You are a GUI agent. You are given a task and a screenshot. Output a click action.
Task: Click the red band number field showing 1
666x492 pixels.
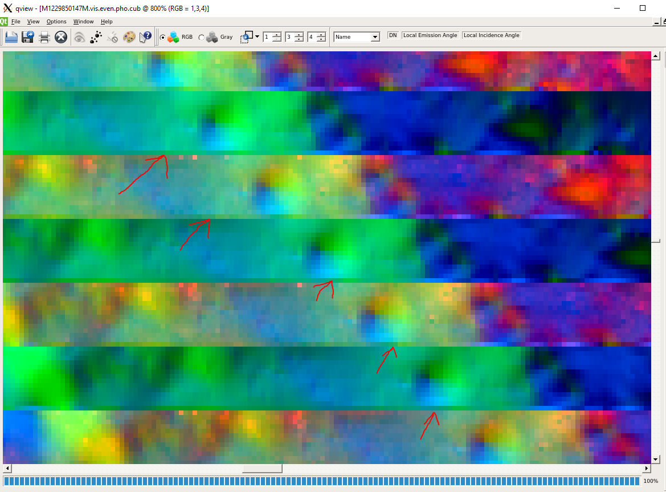coord(268,37)
